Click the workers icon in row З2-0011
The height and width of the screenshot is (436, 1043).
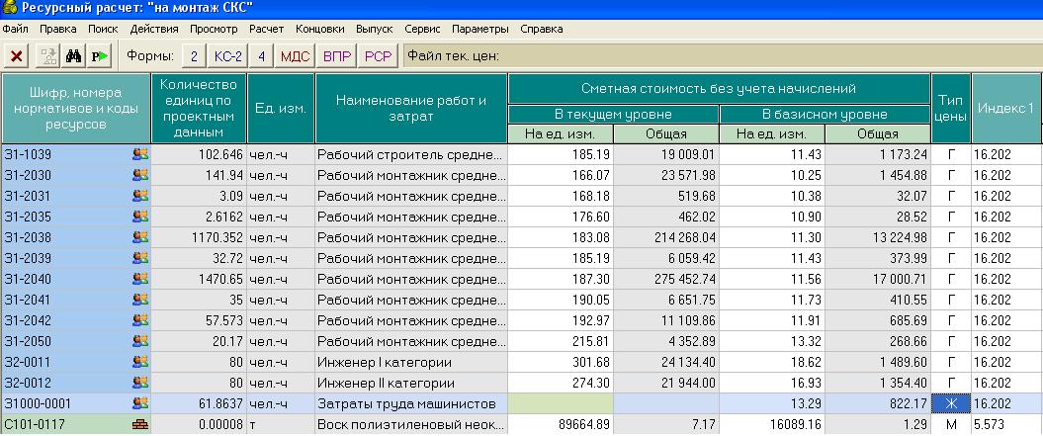pyautogui.click(x=140, y=362)
